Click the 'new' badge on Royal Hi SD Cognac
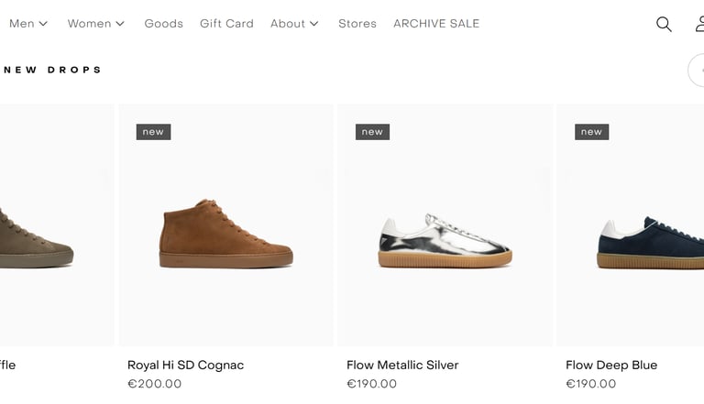The image size is (704, 404). coord(153,132)
